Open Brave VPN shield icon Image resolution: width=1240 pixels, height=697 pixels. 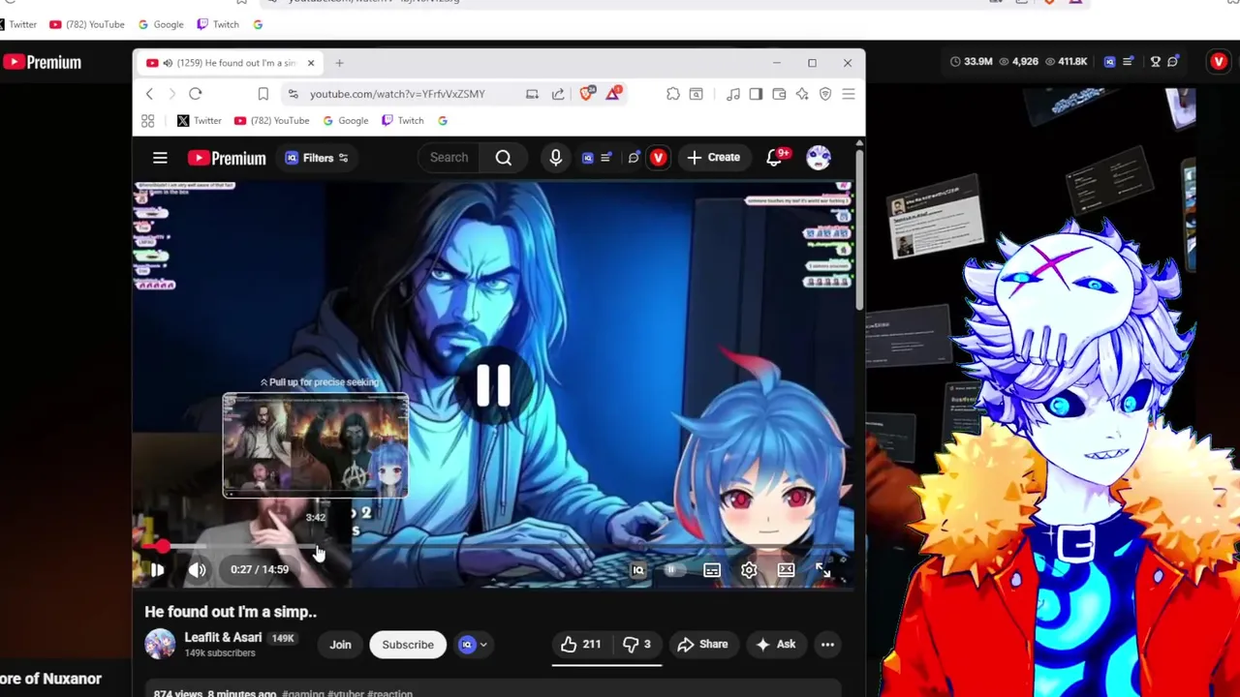[x=825, y=94]
